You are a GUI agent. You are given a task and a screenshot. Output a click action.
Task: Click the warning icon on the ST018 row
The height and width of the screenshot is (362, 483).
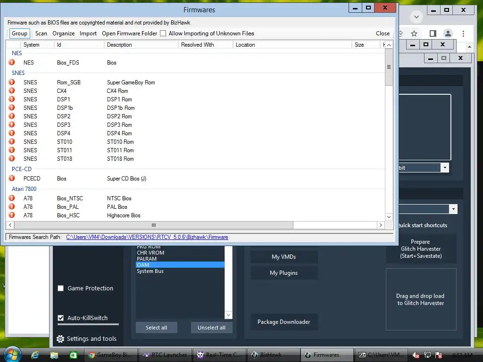tap(12, 158)
